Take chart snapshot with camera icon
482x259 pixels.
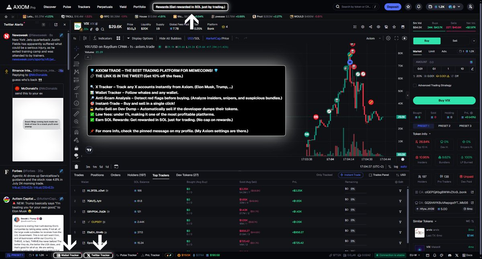tap(404, 38)
